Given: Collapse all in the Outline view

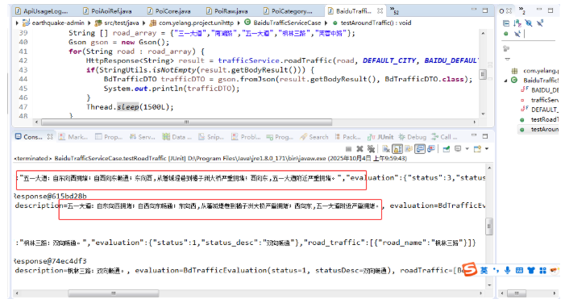Looking at the screenshot, I should tap(506, 23).
